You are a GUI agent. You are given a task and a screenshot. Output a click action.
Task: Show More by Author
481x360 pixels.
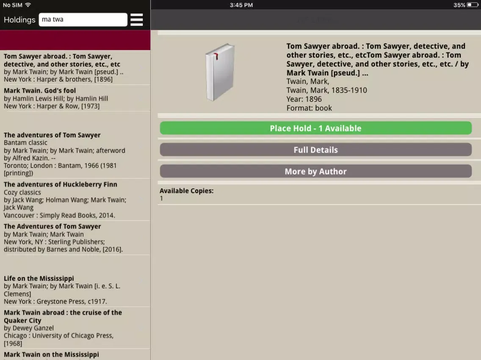tap(316, 171)
